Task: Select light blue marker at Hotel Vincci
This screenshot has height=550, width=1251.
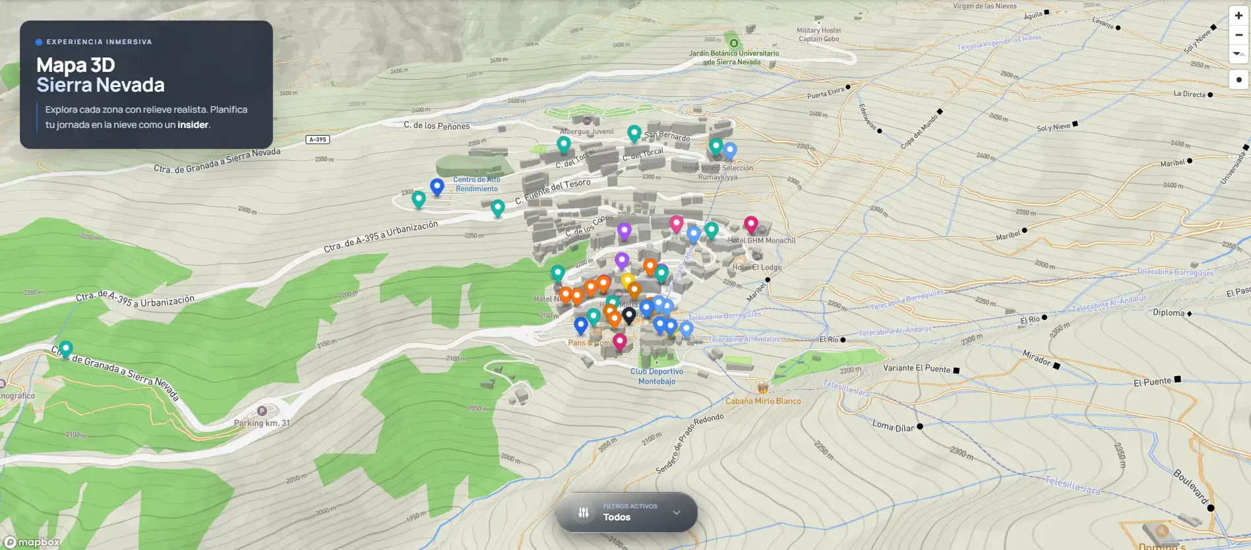Action: (x=729, y=151)
